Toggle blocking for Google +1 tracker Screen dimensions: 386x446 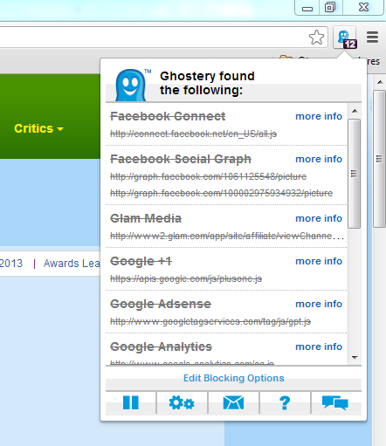click(x=141, y=261)
